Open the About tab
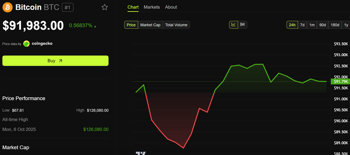The height and width of the screenshot is (155, 350). pos(171,7)
